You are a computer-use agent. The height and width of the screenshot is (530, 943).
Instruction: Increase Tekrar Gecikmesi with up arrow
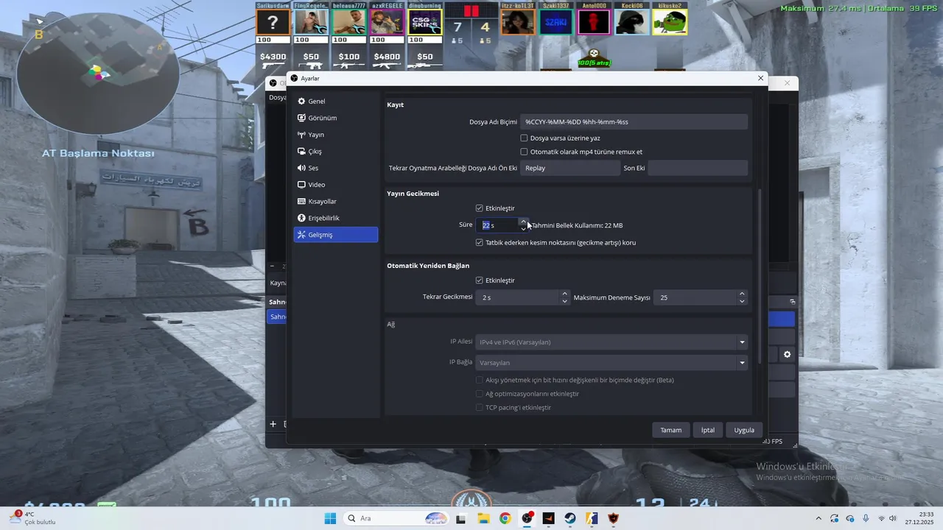coord(565,294)
